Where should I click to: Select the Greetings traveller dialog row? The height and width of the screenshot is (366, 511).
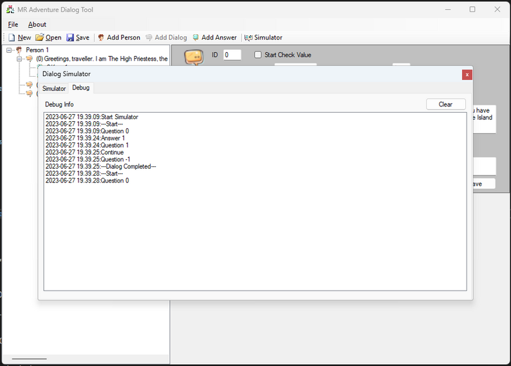tap(102, 59)
